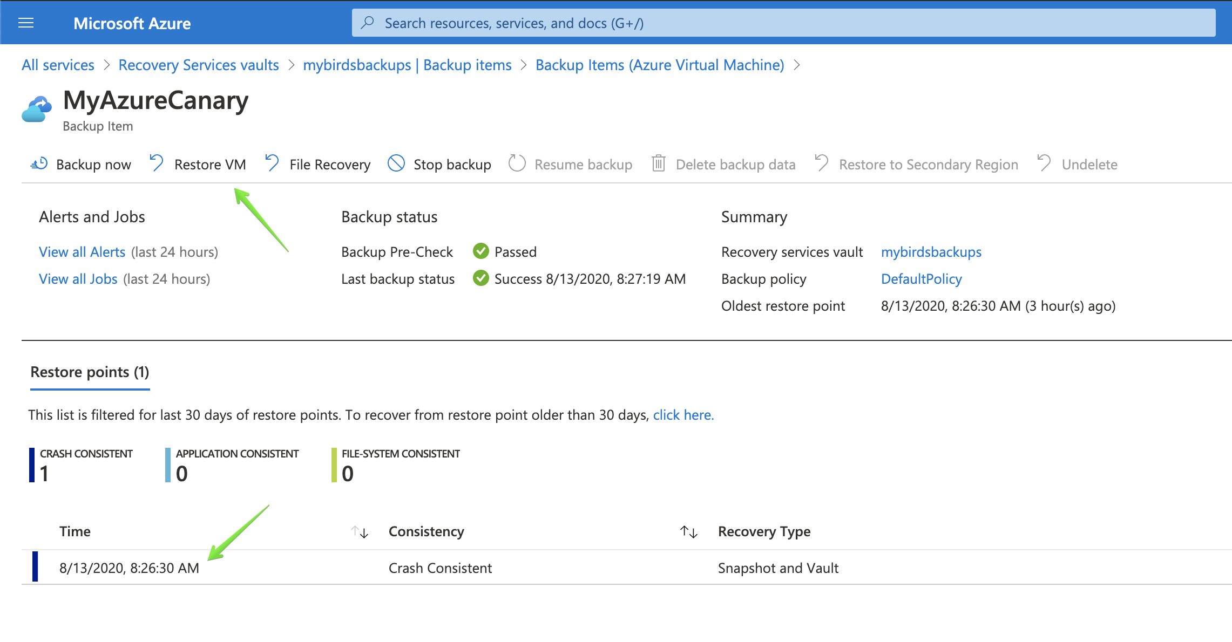1232x642 pixels.
Task: Click the File-System Consistent green legend bar
Action: (x=334, y=465)
